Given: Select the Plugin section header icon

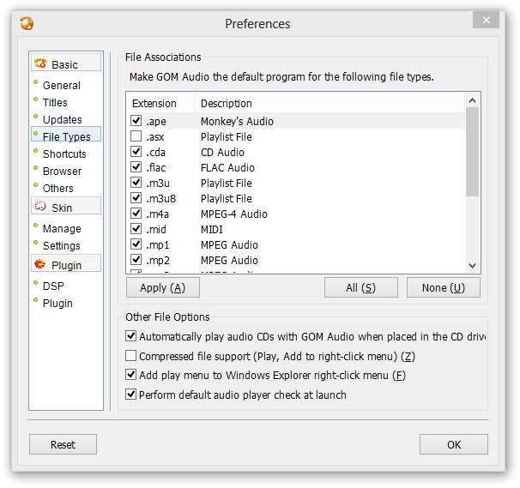Looking at the screenshot, I should tap(40, 264).
